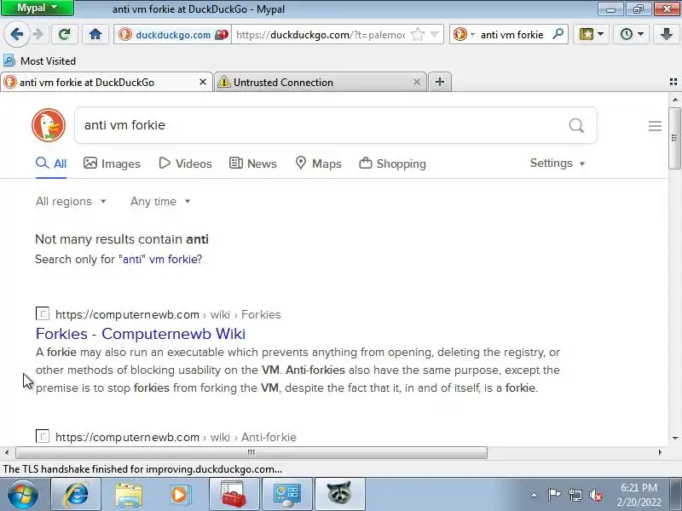Open the bookmarks menu button dropdown
The image size is (682, 511).
pos(591,34)
